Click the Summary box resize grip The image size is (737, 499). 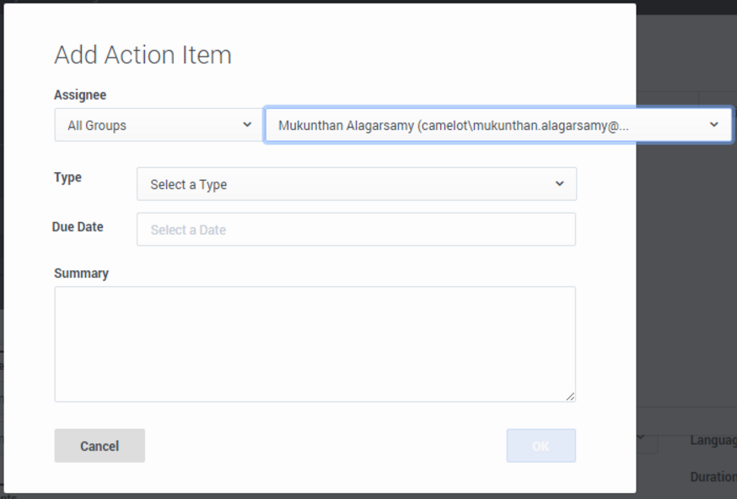tap(571, 397)
